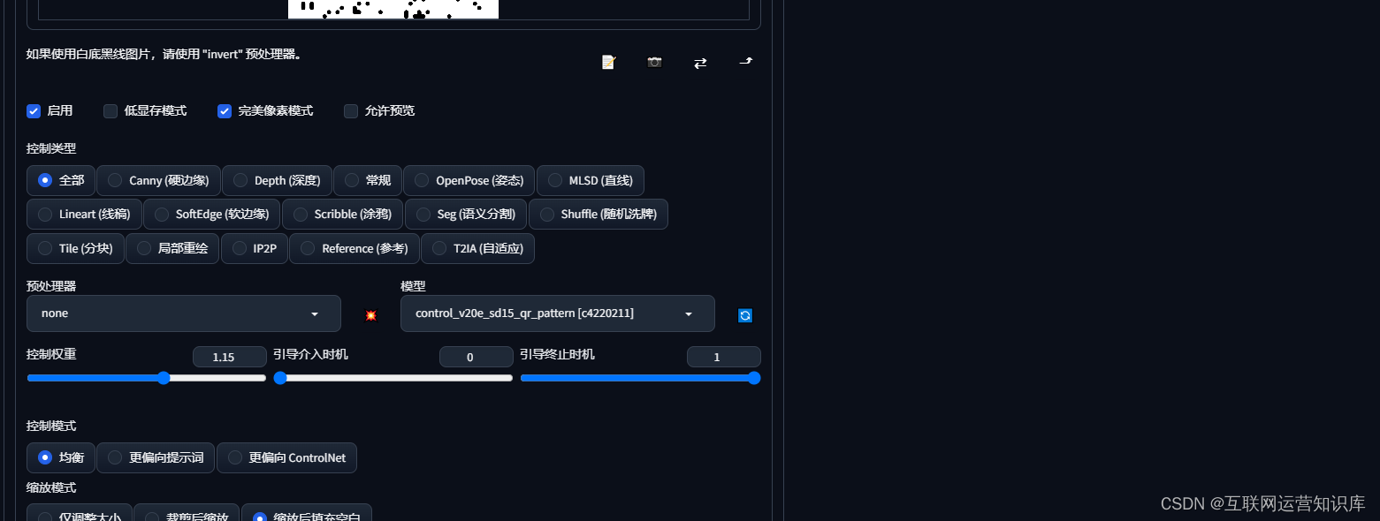Select 局部重绘 control type

(172, 249)
